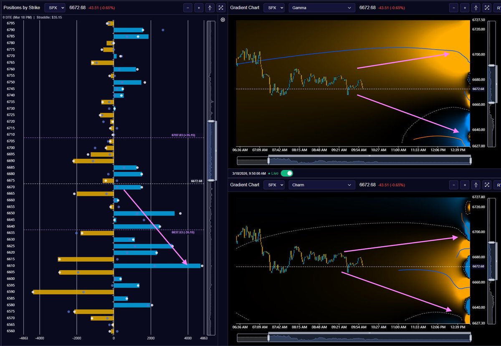Select the 6650 strike row label
The height and width of the screenshot is (346, 501).
[11, 213]
